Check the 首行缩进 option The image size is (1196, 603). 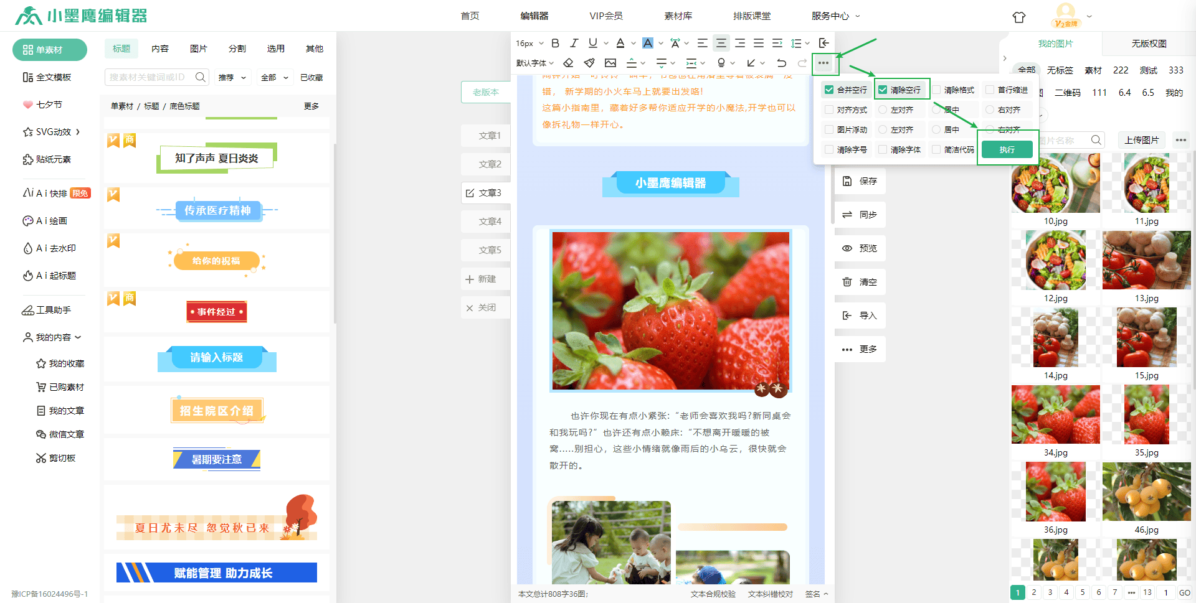[990, 90]
